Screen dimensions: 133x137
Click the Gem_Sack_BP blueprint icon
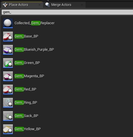click(x=8, y=116)
